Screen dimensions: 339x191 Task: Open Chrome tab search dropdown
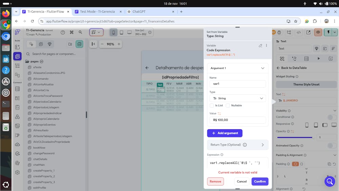[16, 12]
